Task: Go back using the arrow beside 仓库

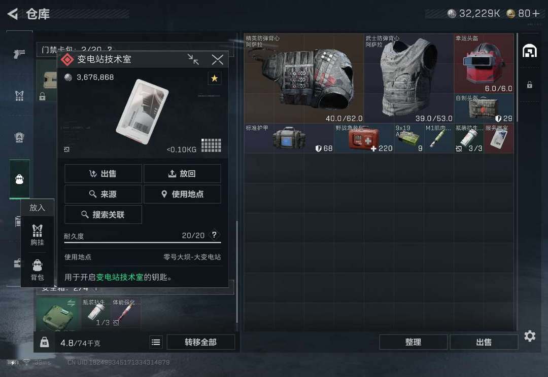Action: pyautogui.click(x=13, y=14)
